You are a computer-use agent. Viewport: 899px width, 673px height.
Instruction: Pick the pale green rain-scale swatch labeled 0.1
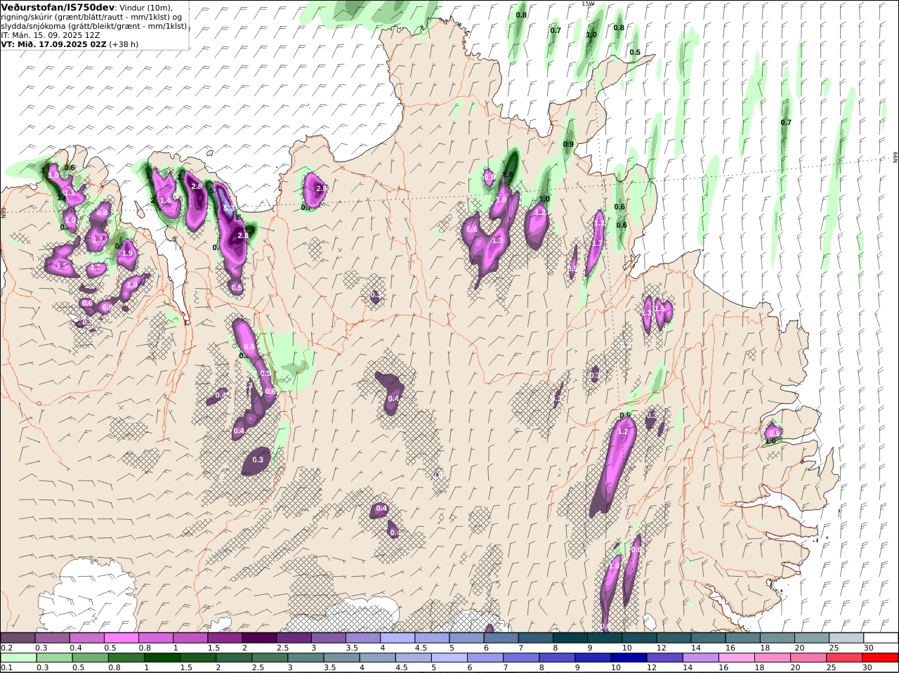click(x=18, y=658)
